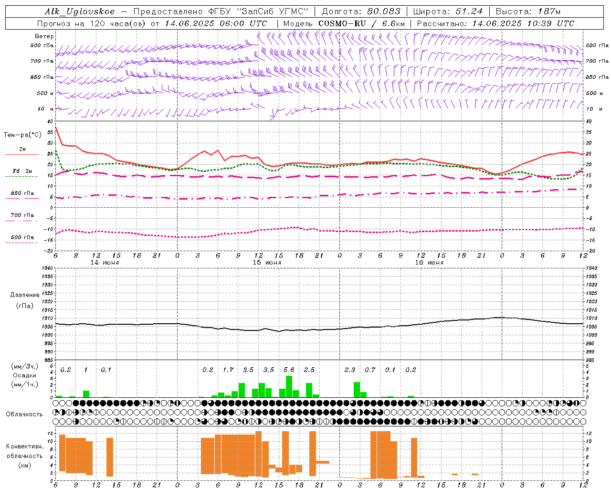Click the precipitation value 2.5
611x489 pixels.
coord(309,370)
